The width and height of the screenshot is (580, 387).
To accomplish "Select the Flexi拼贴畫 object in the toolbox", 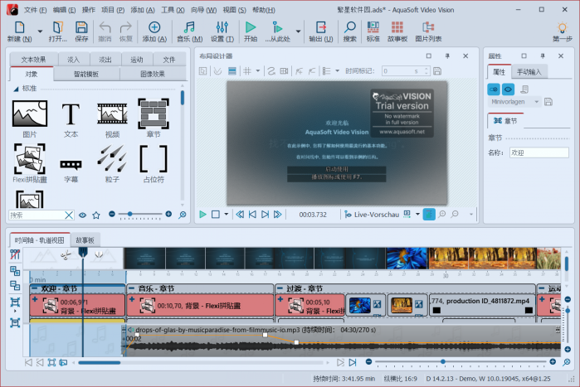I will pyautogui.click(x=30, y=159).
